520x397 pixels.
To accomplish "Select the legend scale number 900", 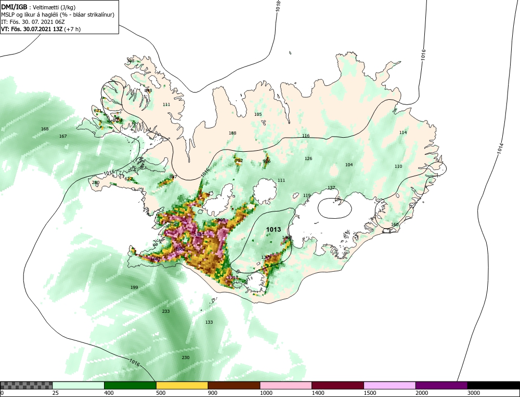I will click(x=212, y=393).
